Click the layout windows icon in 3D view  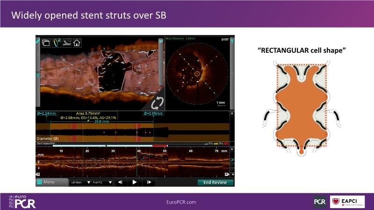pyautogui.click(x=46, y=42)
